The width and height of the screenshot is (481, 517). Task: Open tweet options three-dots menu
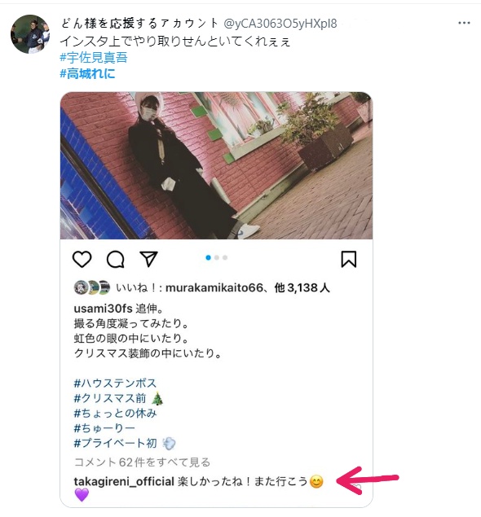[x=464, y=23]
